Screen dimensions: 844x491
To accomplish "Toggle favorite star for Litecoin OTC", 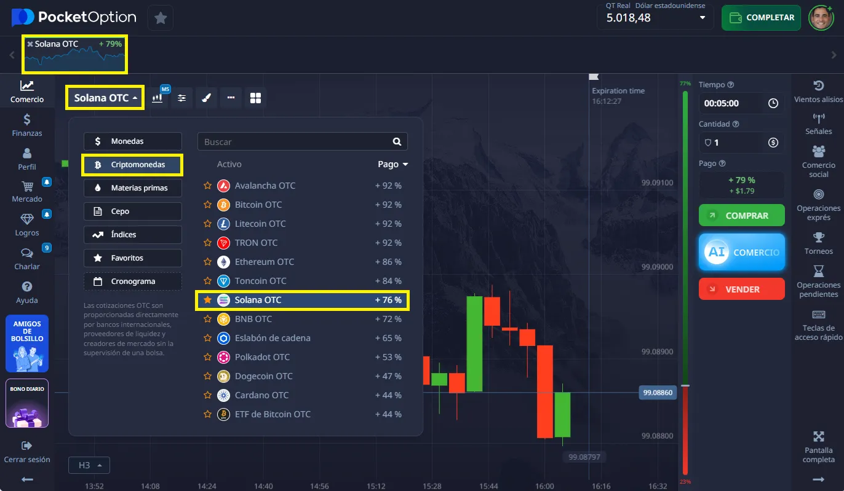I will [x=207, y=224].
